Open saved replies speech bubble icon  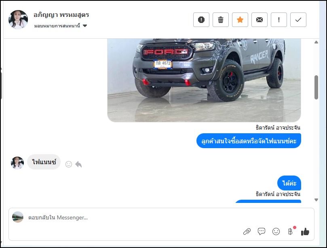(261, 231)
